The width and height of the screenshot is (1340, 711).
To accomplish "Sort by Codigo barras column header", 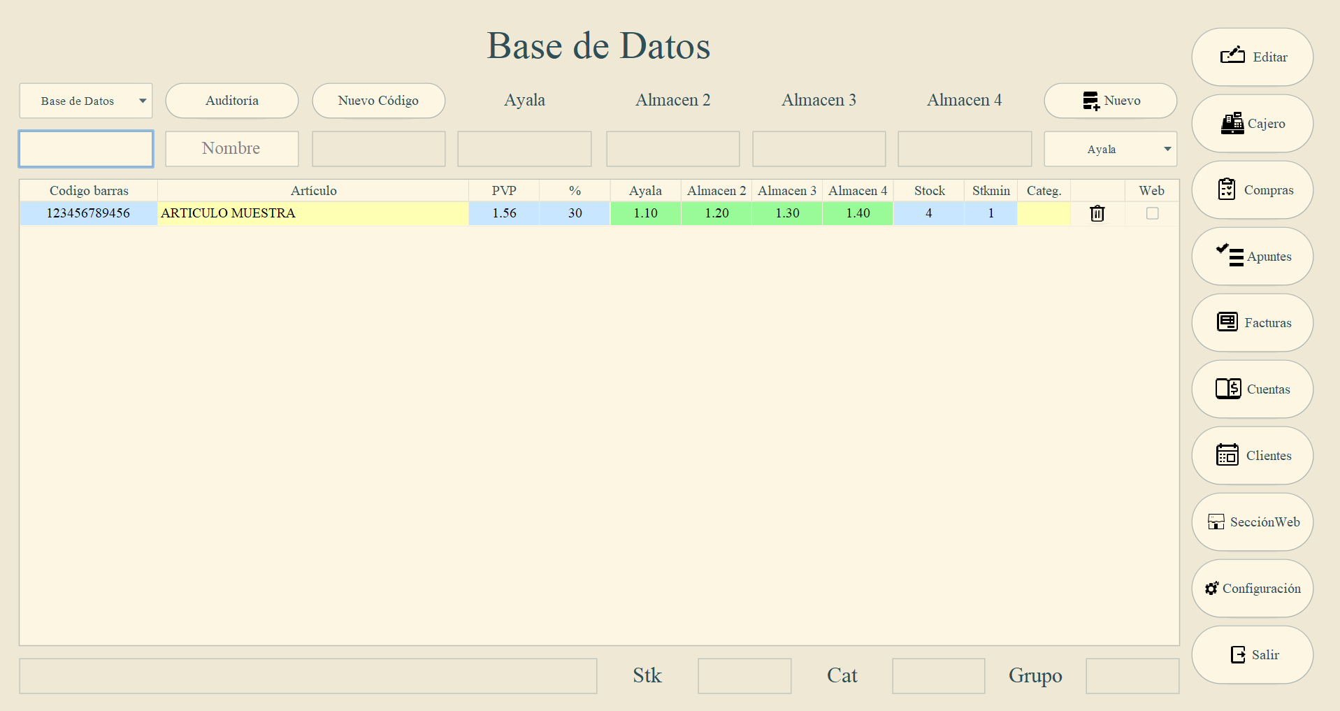I will click(x=89, y=191).
